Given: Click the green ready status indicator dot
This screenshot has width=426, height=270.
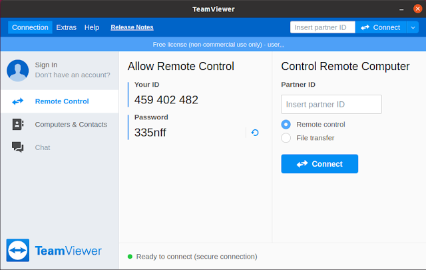Looking at the screenshot, I should 130,257.
